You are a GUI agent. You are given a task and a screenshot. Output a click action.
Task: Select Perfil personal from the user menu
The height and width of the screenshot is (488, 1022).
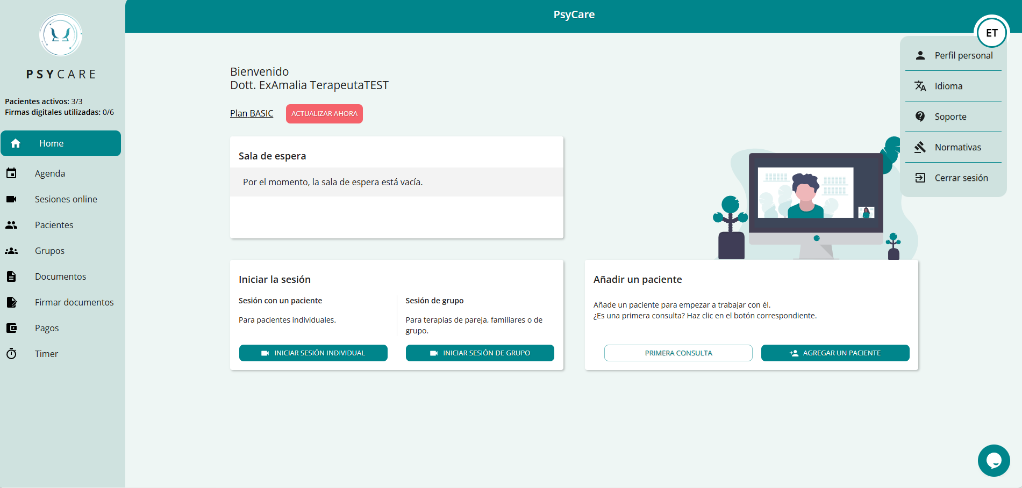point(953,55)
